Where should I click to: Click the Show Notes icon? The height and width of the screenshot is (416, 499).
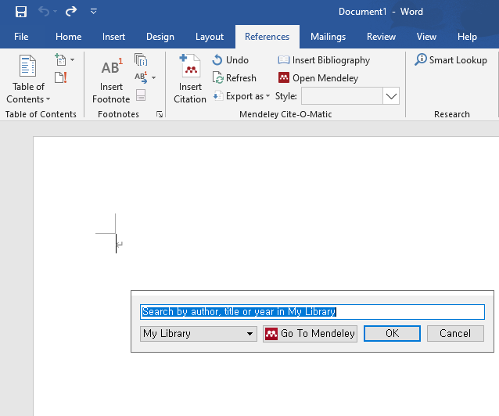[x=141, y=95]
